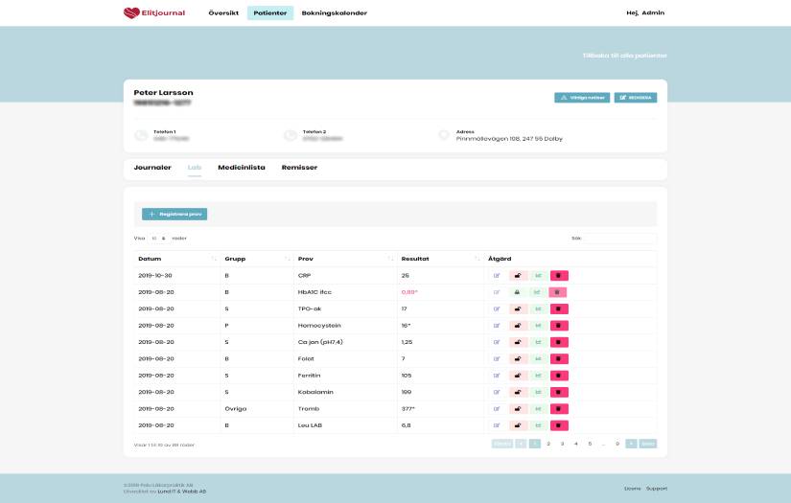Select the Lab tab
Image resolution: width=791 pixels, height=503 pixels.
click(x=195, y=168)
